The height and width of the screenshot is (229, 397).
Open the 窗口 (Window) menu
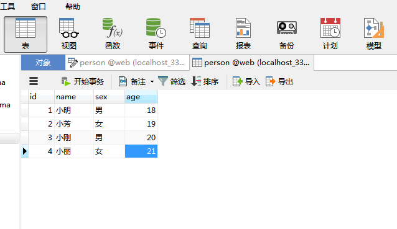[x=38, y=7]
